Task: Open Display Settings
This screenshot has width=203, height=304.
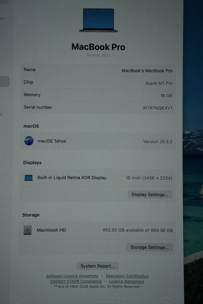Action: click(x=150, y=195)
